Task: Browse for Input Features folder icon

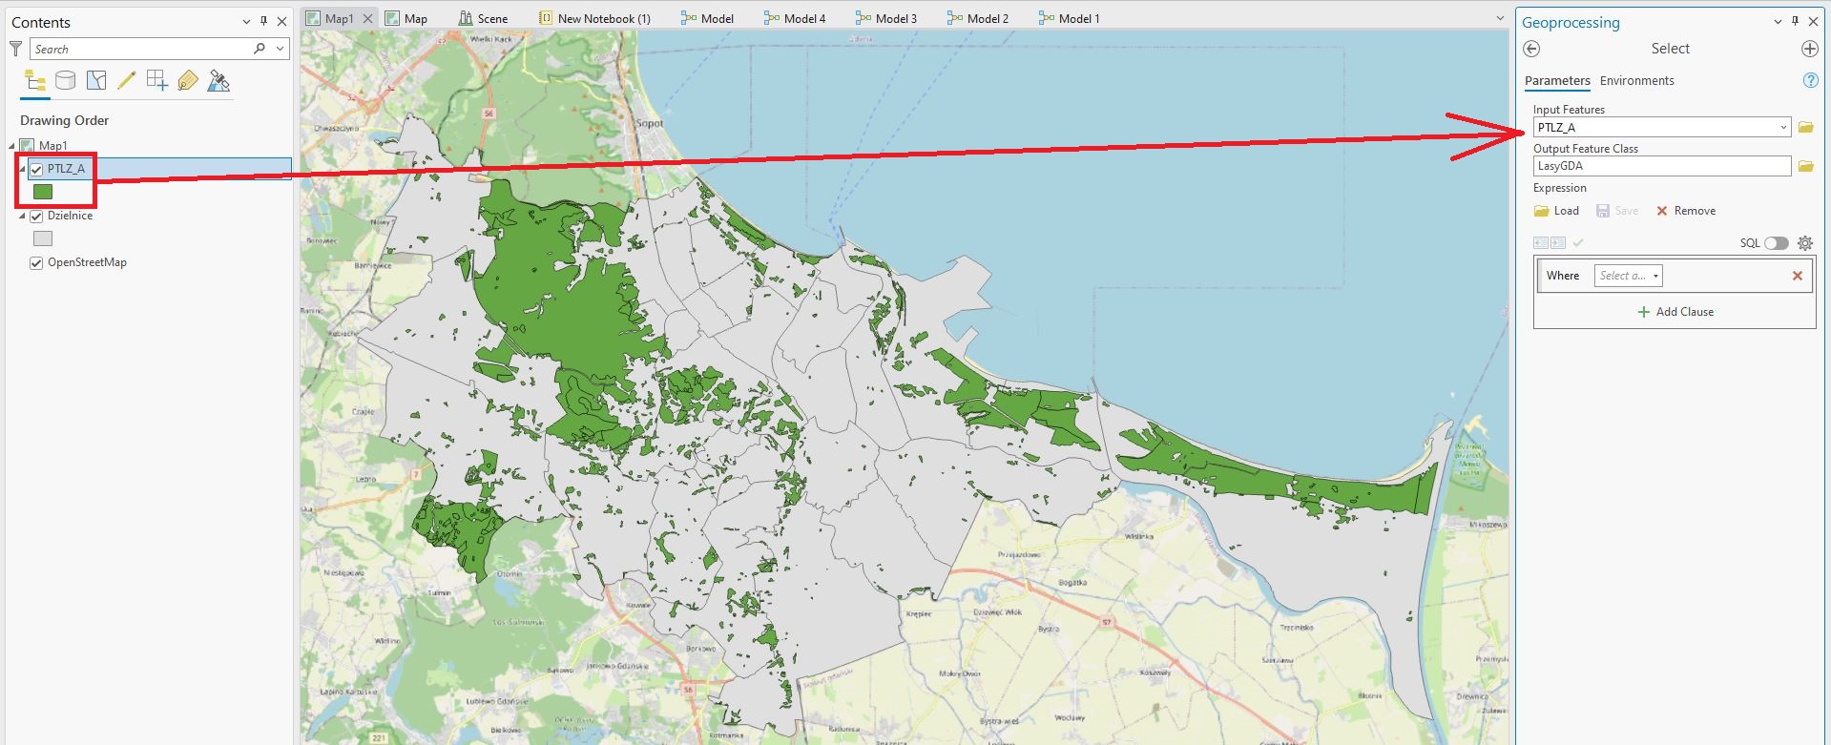Action: click(x=1805, y=128)
